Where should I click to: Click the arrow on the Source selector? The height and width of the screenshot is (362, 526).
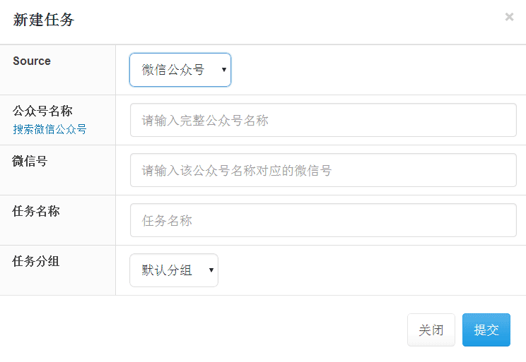[x=223, y=70]
